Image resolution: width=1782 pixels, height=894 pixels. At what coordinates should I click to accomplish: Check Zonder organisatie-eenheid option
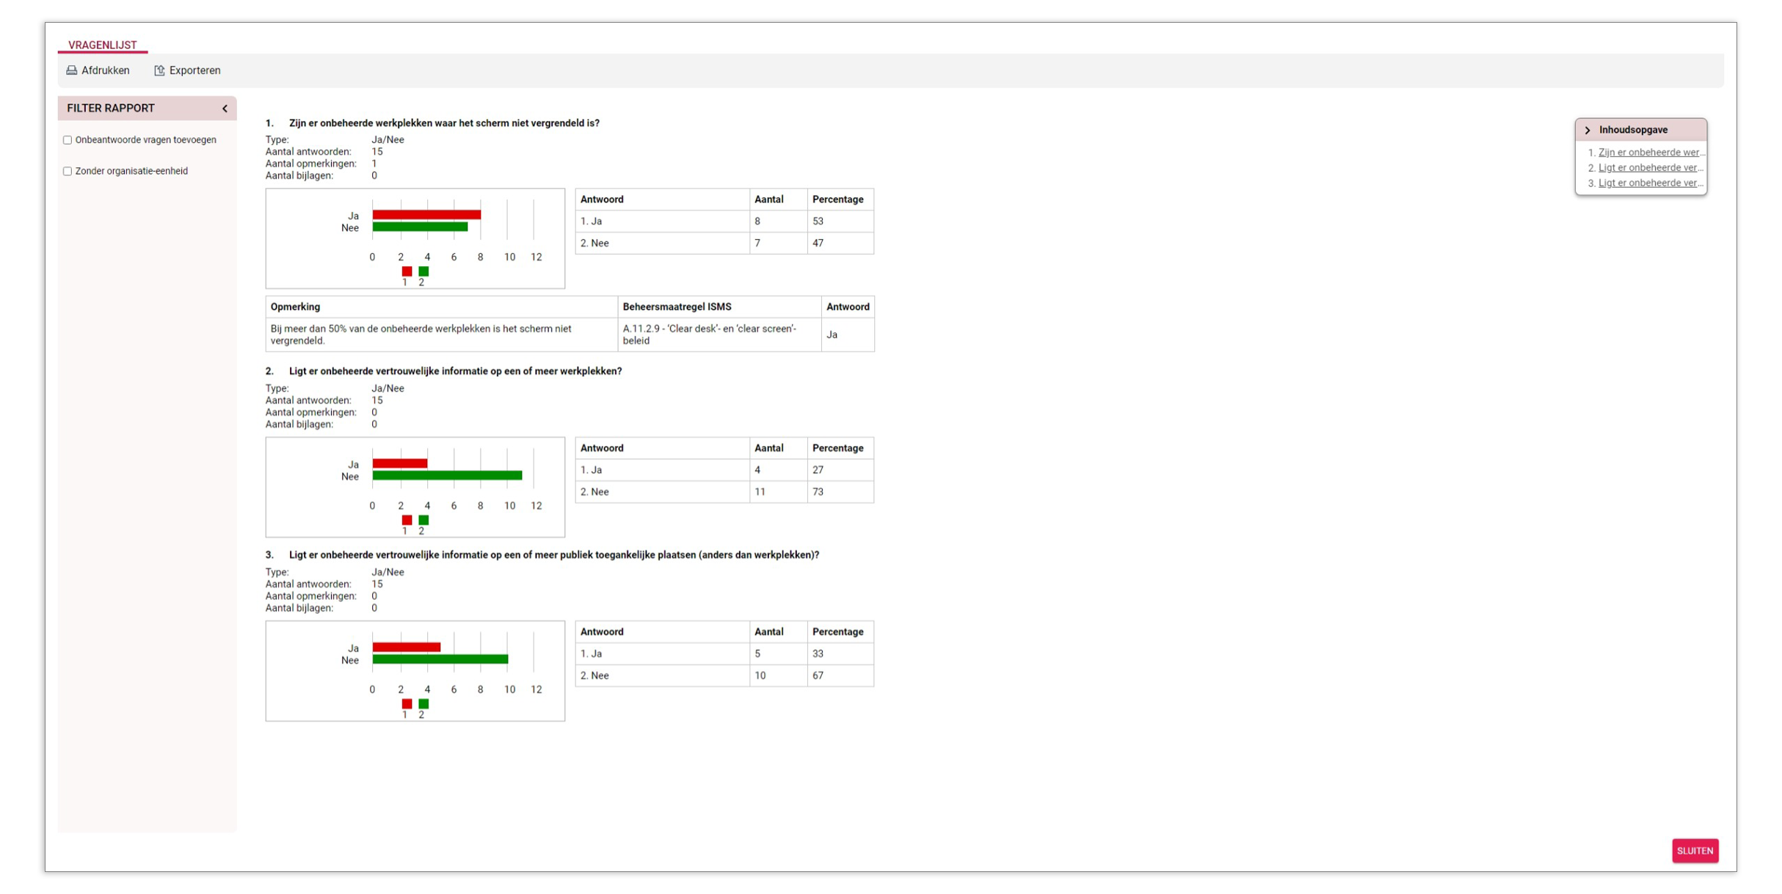[x=68, y=171]
